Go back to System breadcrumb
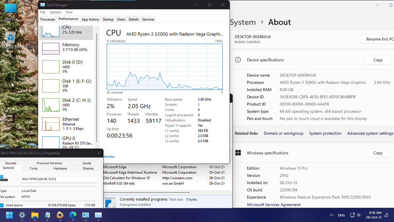394x222 pixels. (243, 22)
